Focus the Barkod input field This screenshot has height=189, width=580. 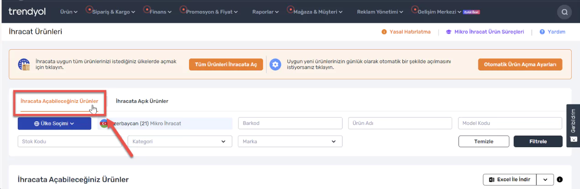pyautogui.click(x=290, y=123)
